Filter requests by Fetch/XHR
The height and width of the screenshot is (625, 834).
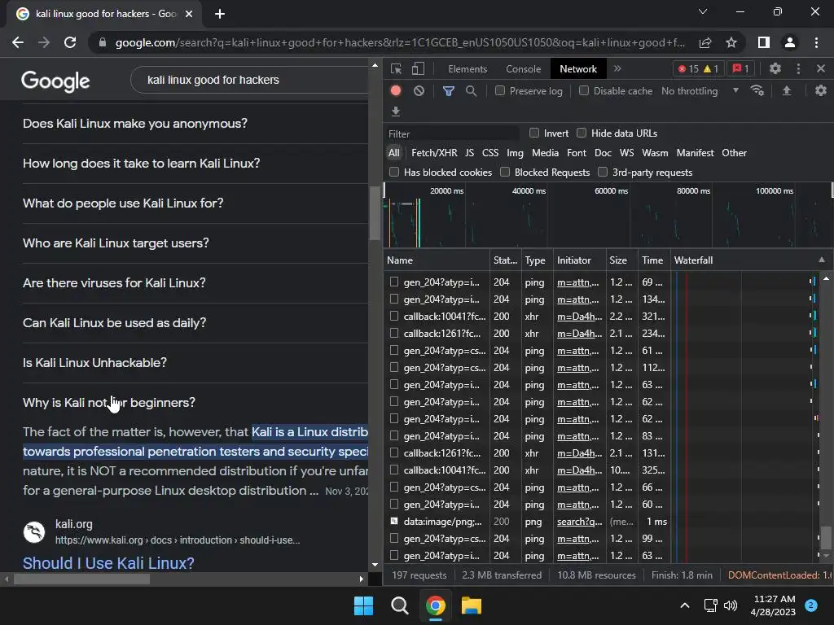[x=434, y=152]
